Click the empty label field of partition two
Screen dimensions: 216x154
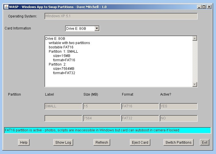(x=63, y=118)
